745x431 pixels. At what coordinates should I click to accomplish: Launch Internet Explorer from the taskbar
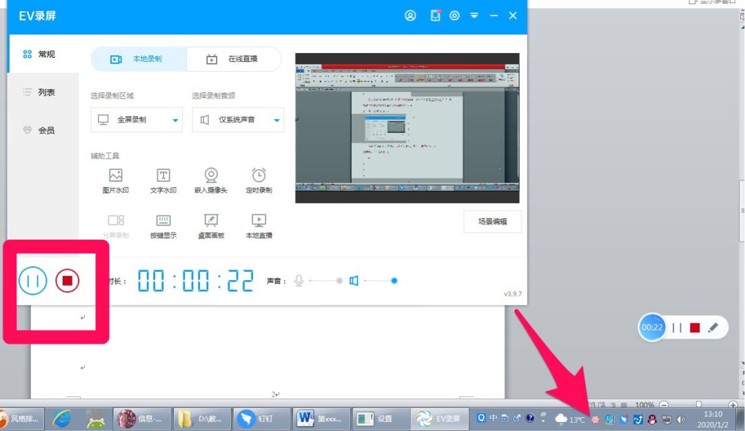point(62,419)
